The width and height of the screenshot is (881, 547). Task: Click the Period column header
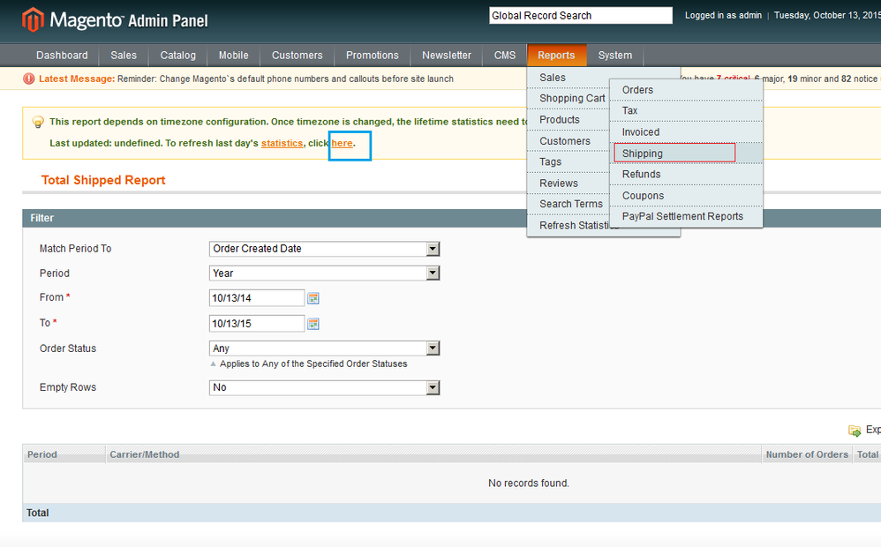pyautogui.click(x=64, y=454)
